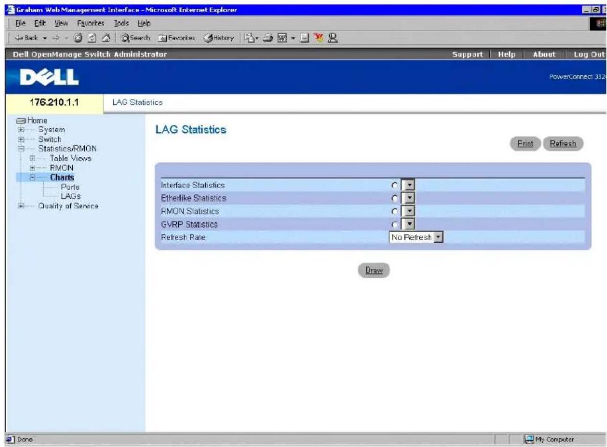Open the RMON Statistics dropdown
Image resolution: width=607 pixels, height=447 pixels.
click(x=408, y=211)
